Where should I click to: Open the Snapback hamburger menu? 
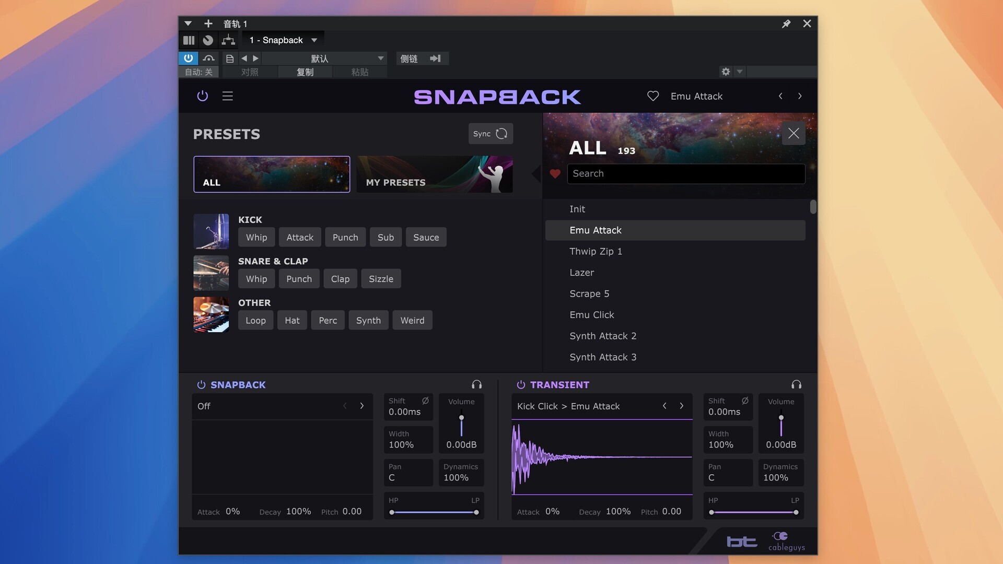click(x=227, y=96)
